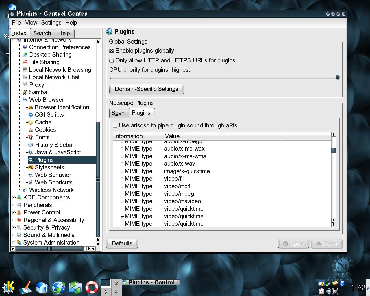Click the plugin list vertical scrollbar thumb

pyautogui.click(x=333, y=150)
